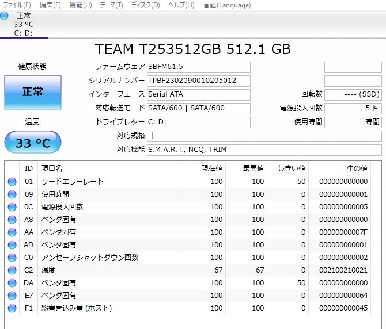Click the status orb for ID 01 リードエラーレート
The height and width of the screenshot is (329, 386).
12,182
